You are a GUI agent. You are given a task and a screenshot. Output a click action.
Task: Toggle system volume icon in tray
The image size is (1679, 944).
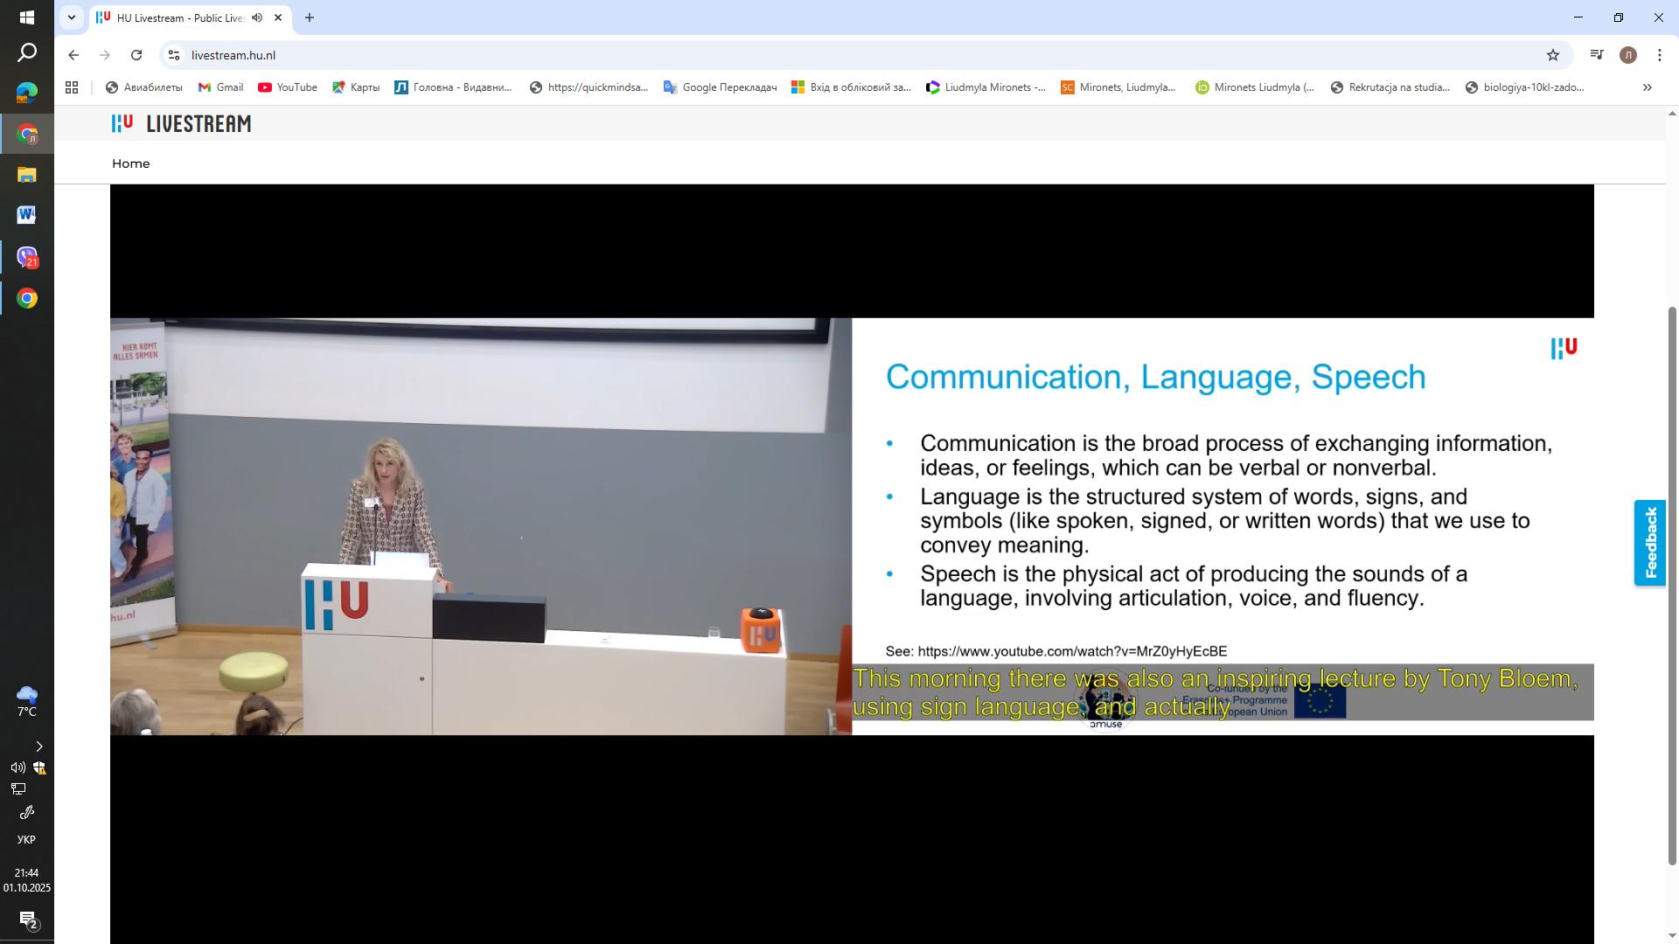[x=17, y=767]
